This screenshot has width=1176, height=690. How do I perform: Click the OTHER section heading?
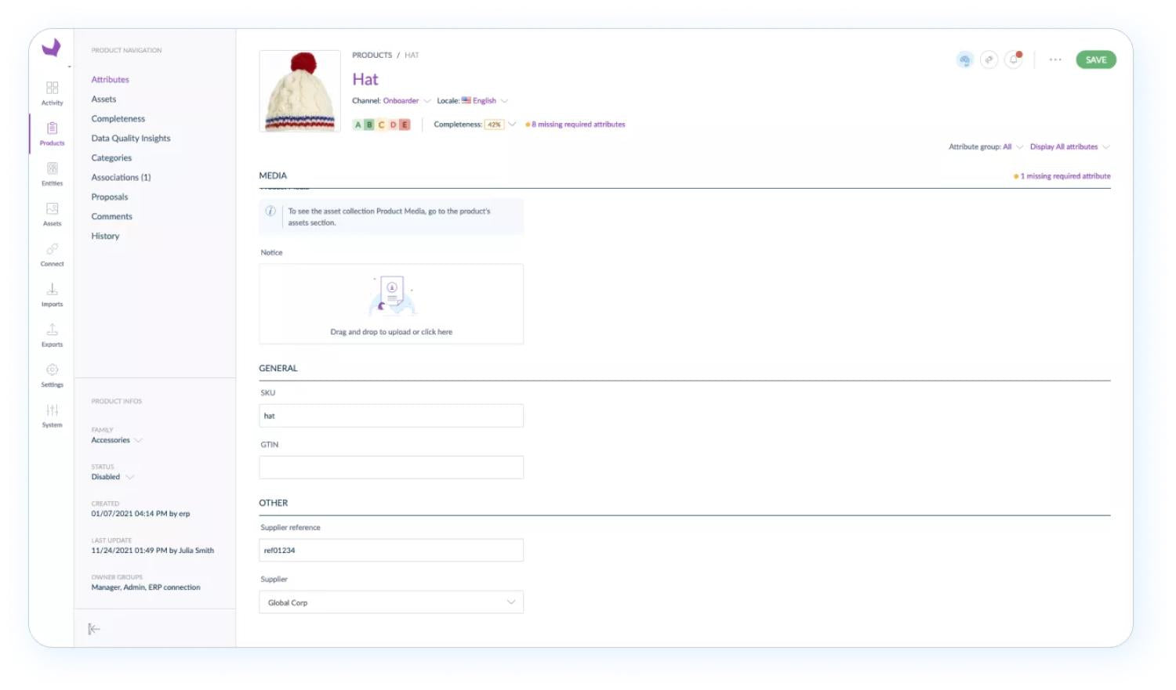[x=274, y=503]
